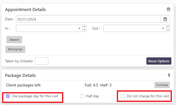Open the Belongings button
Screen dimensions: 176x105
click(15, 49)
